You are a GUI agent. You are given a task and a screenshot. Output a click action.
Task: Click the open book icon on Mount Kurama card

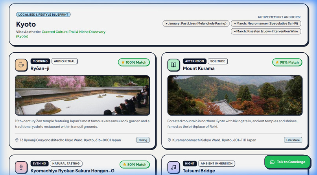[x=173, y=65]
